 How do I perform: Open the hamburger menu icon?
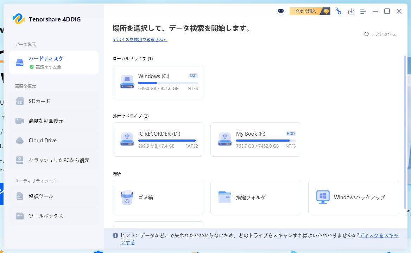(363, 12)
